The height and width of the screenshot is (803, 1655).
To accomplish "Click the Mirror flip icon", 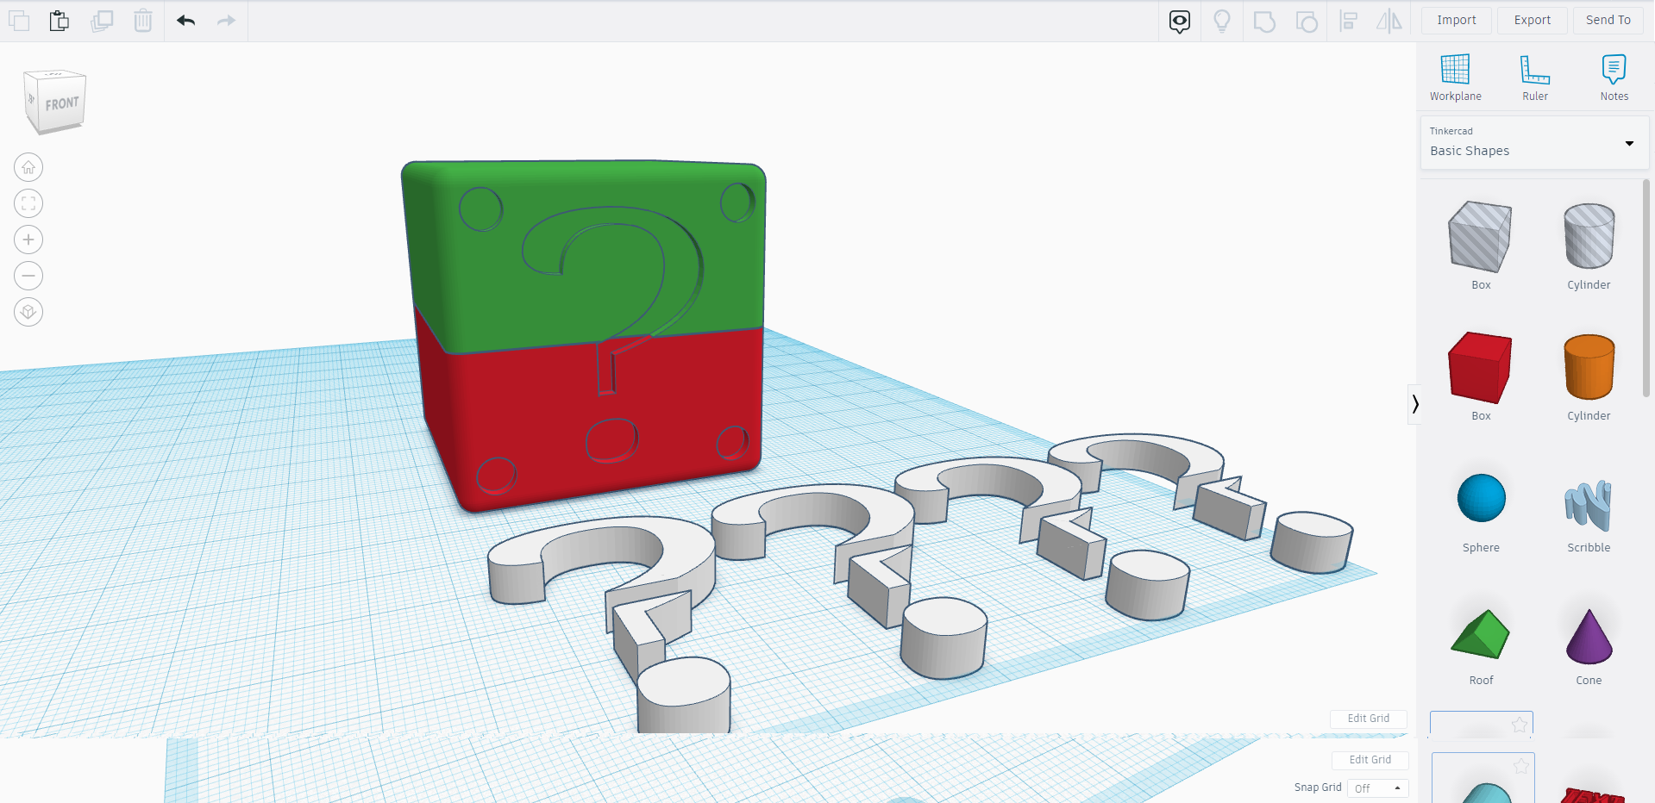I will pyautogui.click(x=1389, y=21).
